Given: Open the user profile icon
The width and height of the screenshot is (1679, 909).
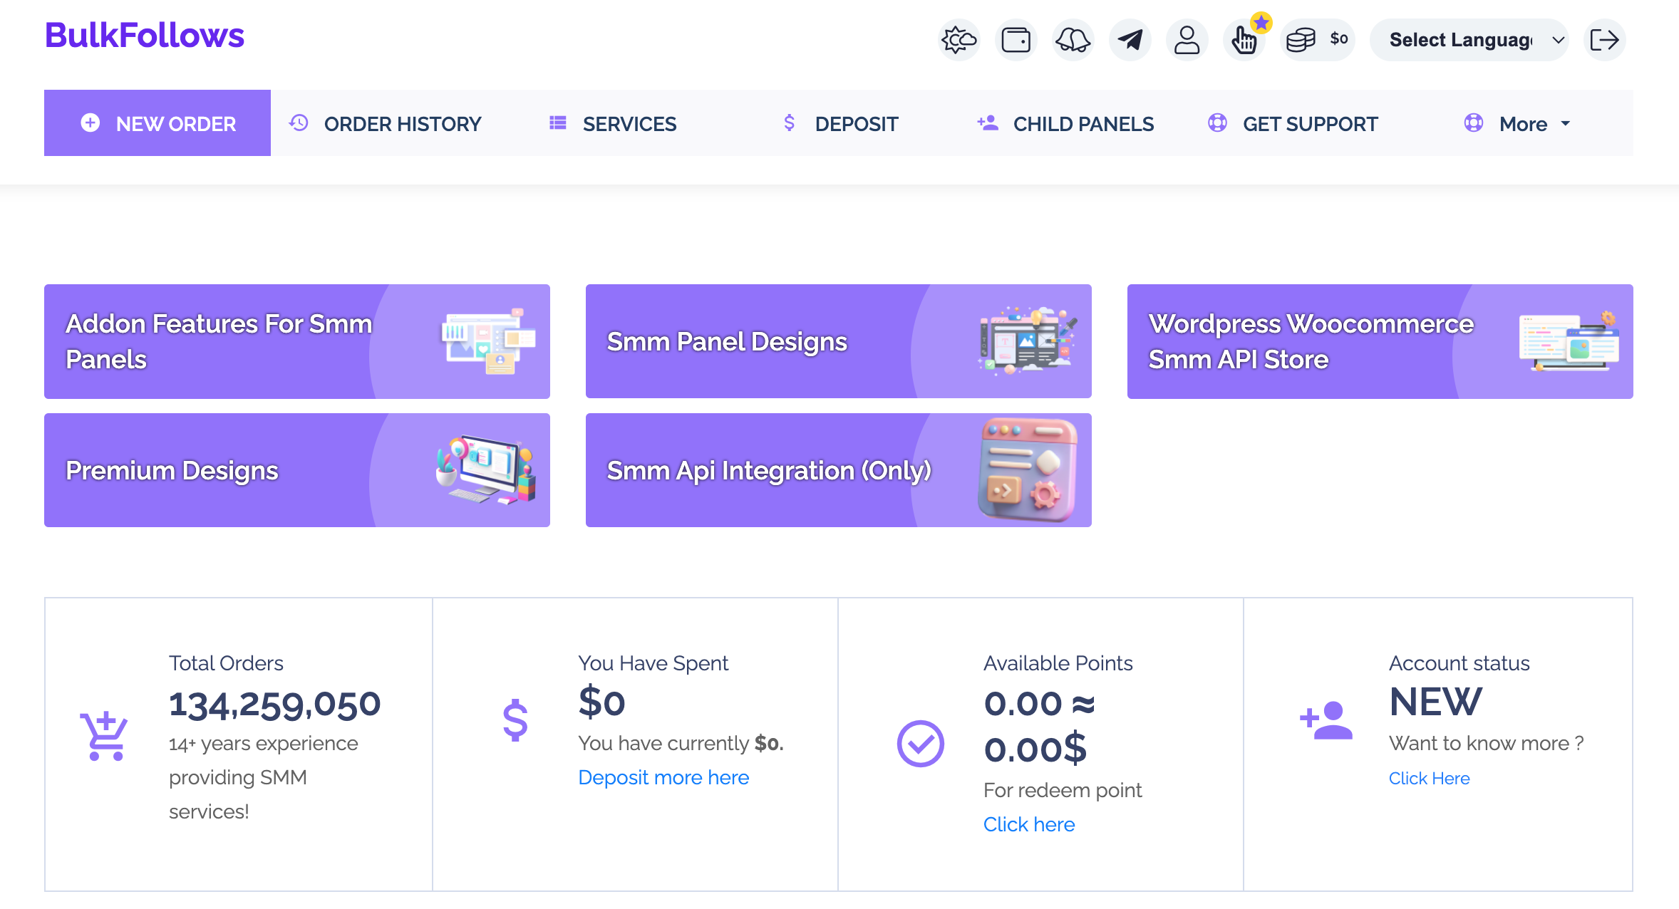Looking at the screenshot, I should pyautogui.click(x=1187, y=40).
